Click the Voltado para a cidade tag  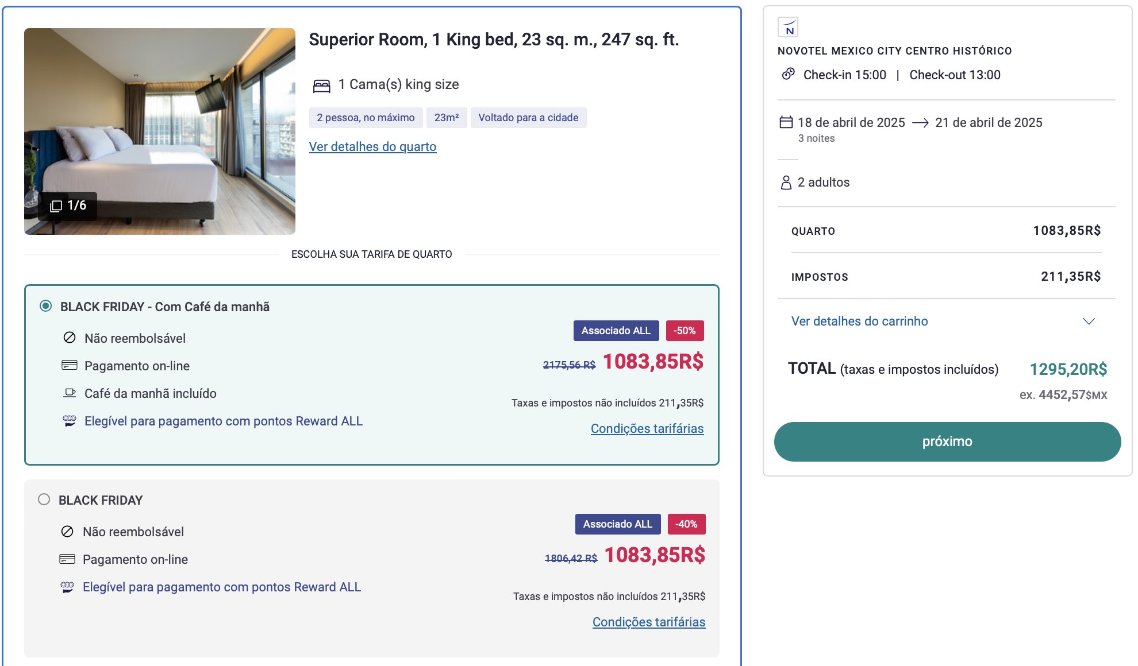pyautogui.click(x=528, y=118)
